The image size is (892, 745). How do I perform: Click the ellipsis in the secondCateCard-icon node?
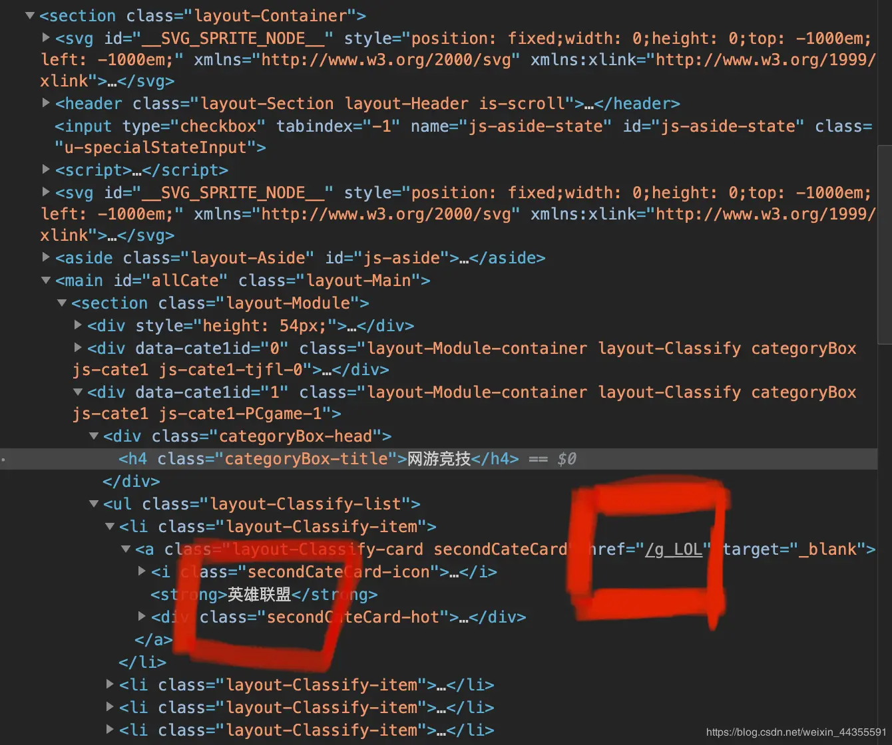(454, 573)
